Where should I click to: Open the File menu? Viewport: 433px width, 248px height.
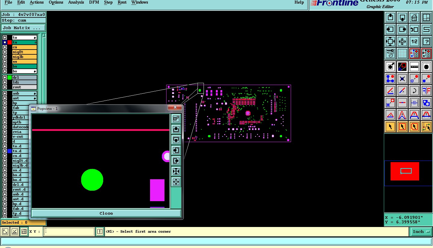8,2
